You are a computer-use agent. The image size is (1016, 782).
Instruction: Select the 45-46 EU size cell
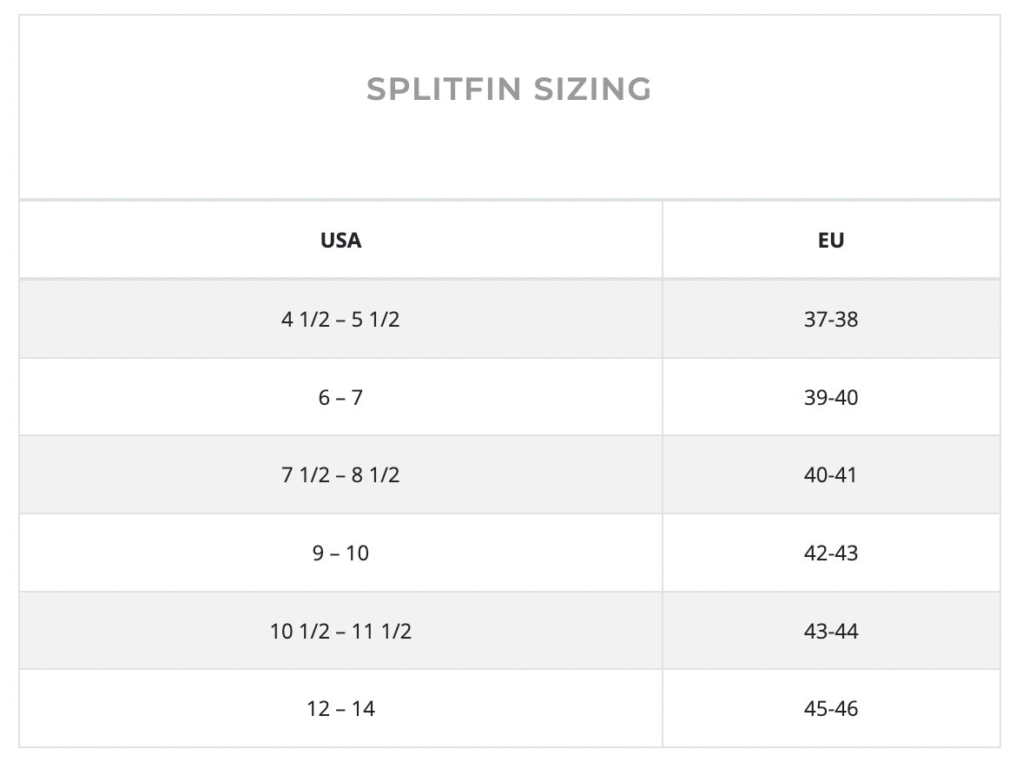(831, 708)
